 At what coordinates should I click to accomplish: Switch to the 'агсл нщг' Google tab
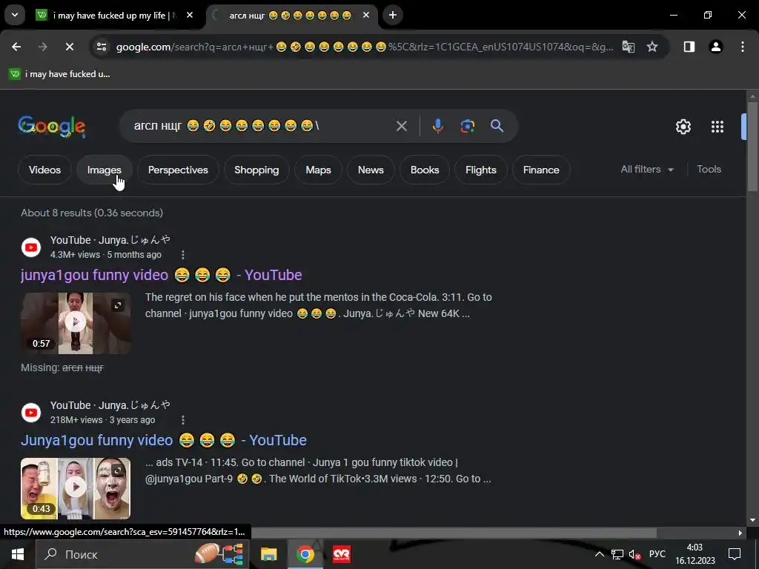click(290, 16)
